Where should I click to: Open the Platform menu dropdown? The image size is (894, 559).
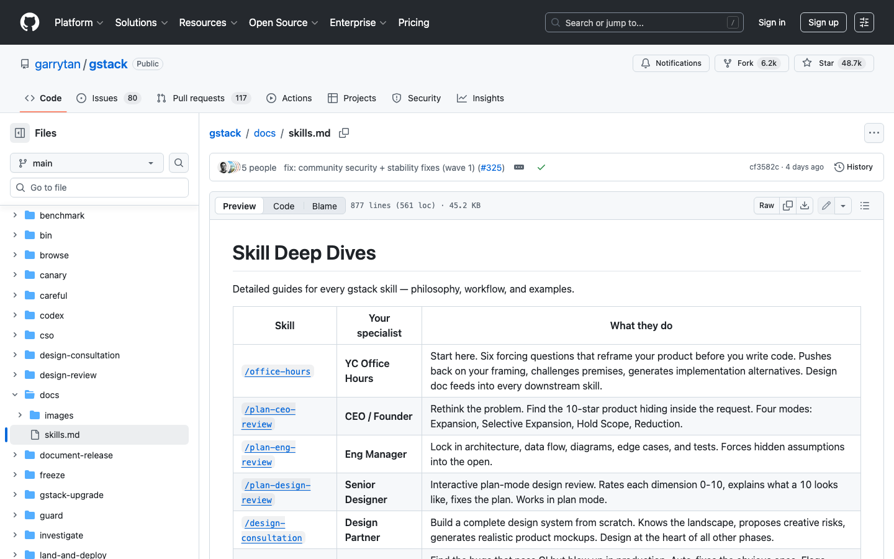[79, 22]
